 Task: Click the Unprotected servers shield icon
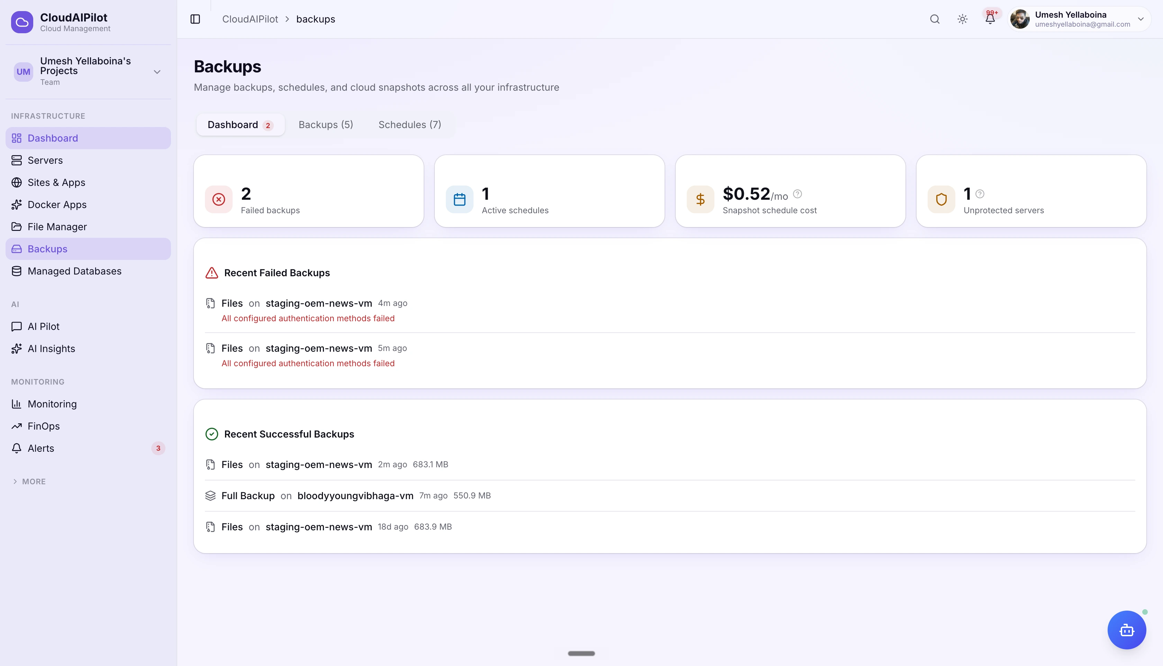point(941,199)
